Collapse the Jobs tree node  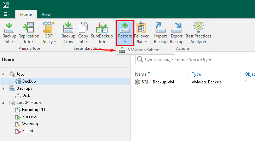(3, 74)
